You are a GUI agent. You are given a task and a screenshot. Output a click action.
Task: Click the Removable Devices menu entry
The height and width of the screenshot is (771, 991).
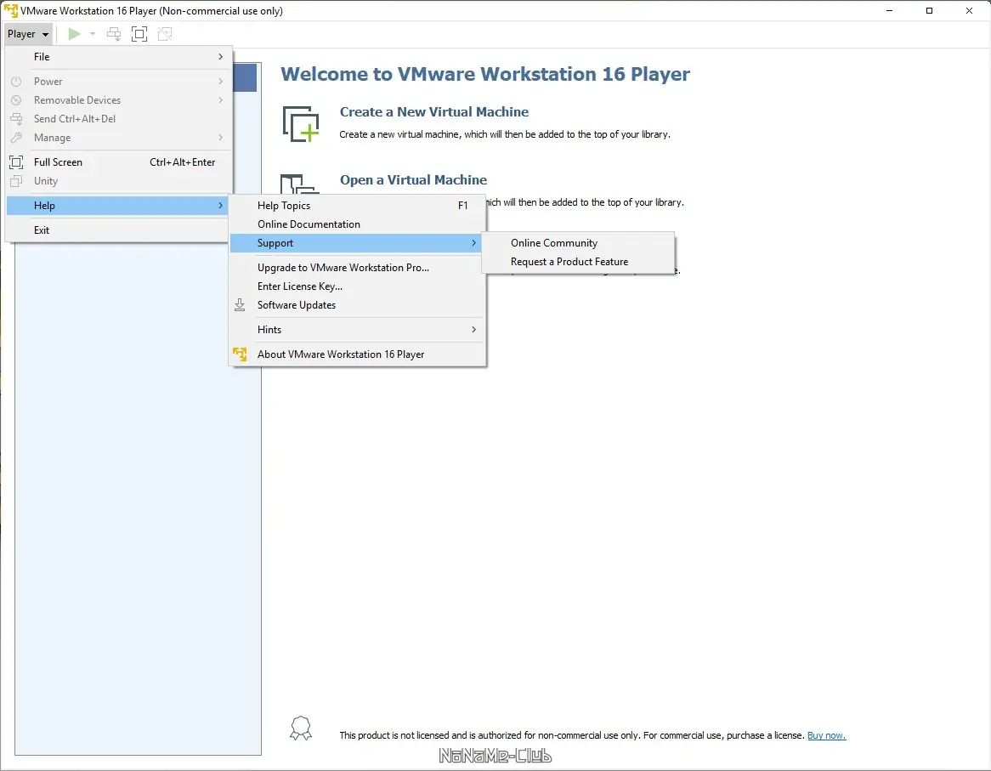coord(119,99)
